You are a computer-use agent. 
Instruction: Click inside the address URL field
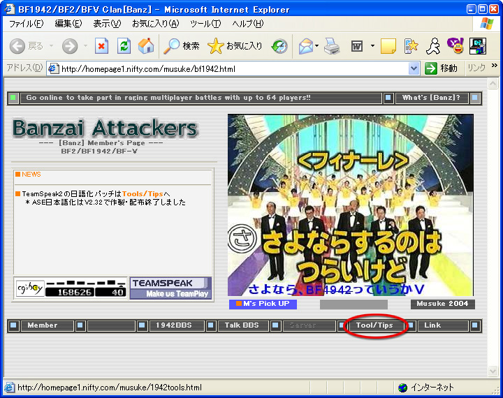tap(233, 68)
